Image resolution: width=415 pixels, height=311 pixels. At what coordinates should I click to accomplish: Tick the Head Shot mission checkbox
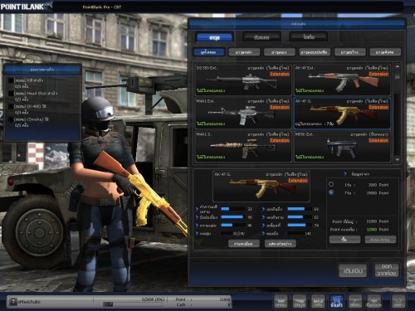[x=11, y=94]
